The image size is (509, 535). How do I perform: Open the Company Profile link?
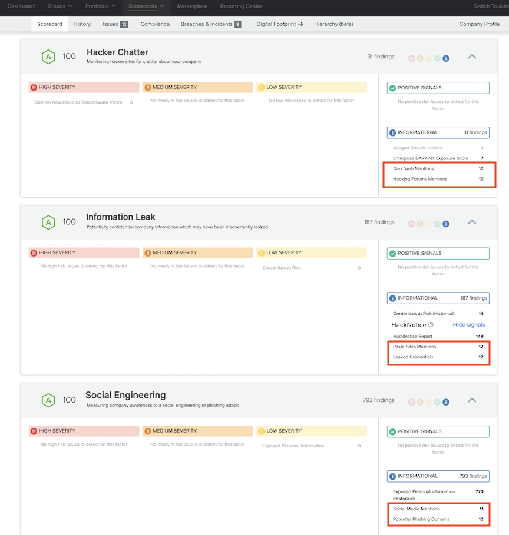point(479,24)
